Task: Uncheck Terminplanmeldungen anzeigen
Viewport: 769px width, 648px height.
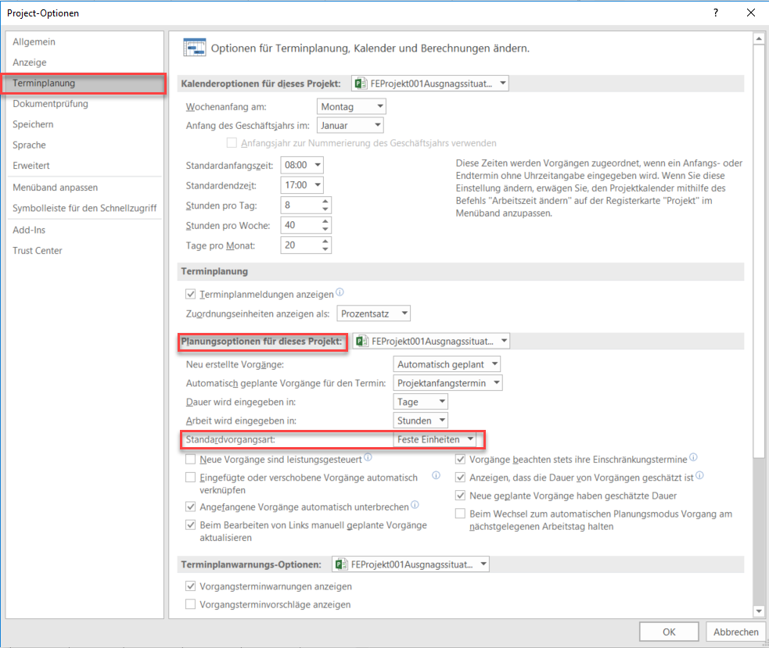Action: 190,294
